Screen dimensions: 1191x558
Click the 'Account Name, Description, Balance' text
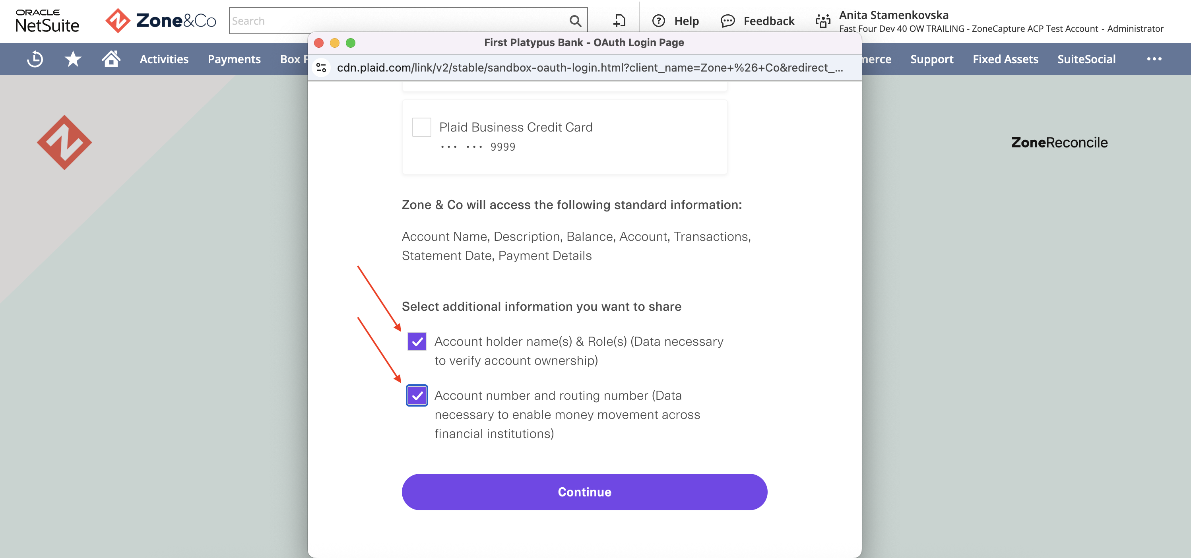coord(576,246)
